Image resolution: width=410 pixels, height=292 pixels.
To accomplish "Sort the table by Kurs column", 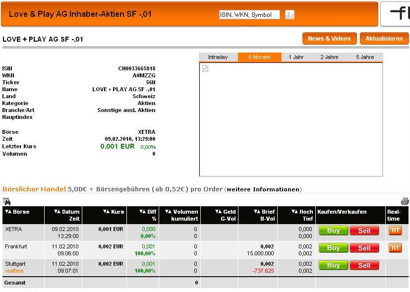I will 107,212.
